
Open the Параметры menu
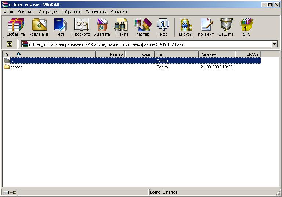[96, 12]
